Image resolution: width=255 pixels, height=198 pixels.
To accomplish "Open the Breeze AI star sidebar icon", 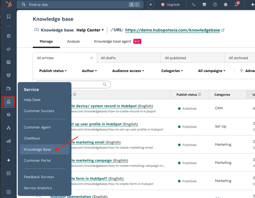I will pyautogui.click(x=9, y=160).
